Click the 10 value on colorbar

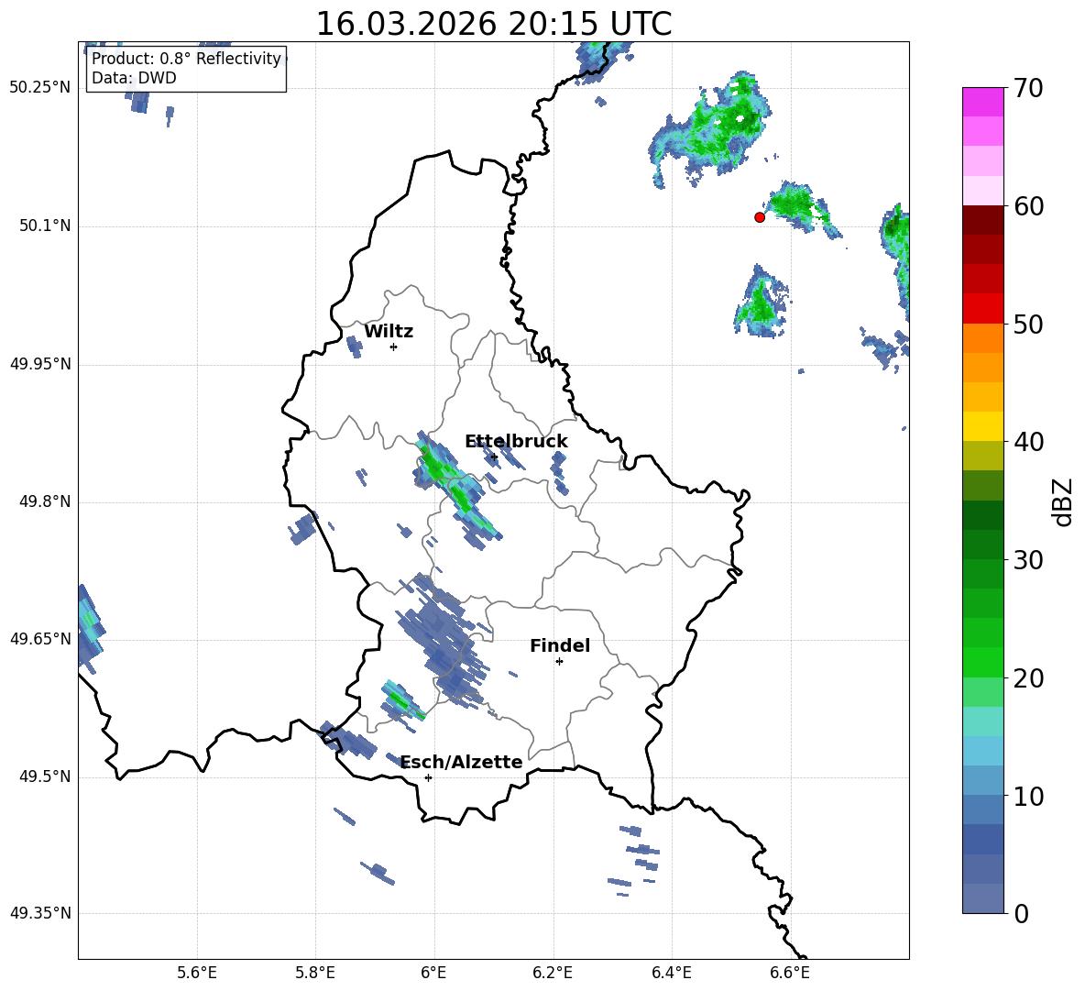1028,796
